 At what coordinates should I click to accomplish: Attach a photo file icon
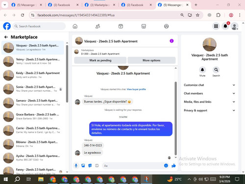[x=83, y=166]
